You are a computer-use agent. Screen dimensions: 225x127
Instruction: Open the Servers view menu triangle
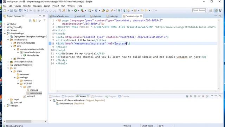[x=212, y=96]
